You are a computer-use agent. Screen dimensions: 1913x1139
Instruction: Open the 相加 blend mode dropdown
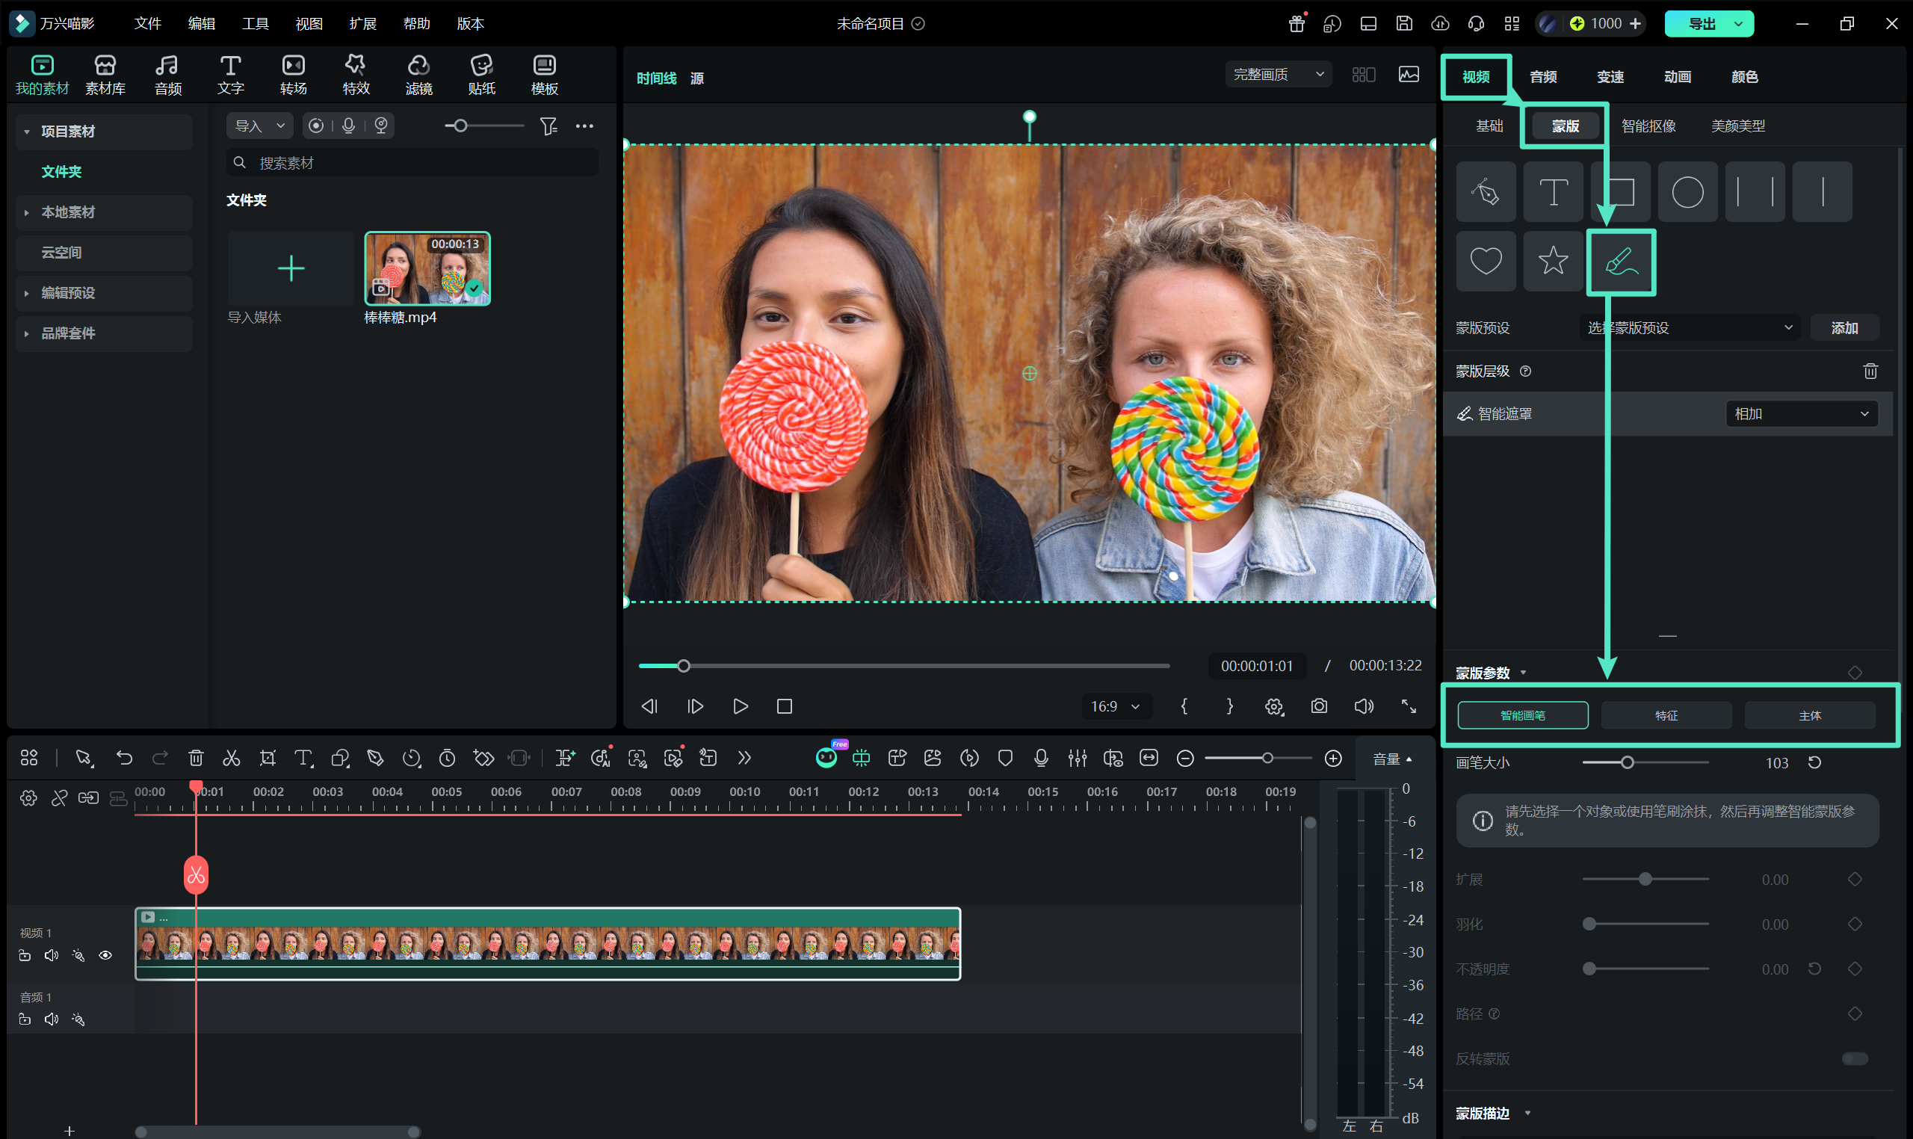pos(1802,415)
